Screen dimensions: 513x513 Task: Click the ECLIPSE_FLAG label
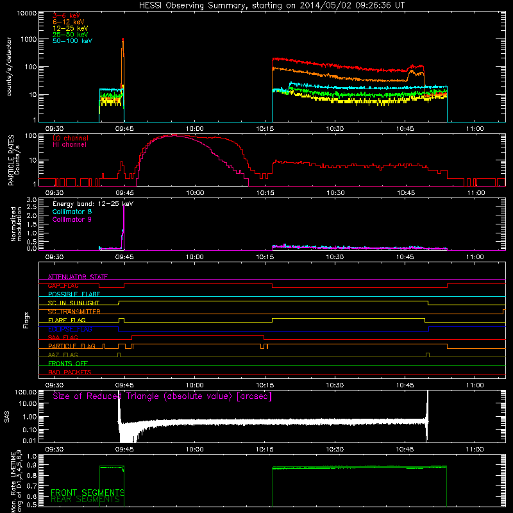click(70, 329)
